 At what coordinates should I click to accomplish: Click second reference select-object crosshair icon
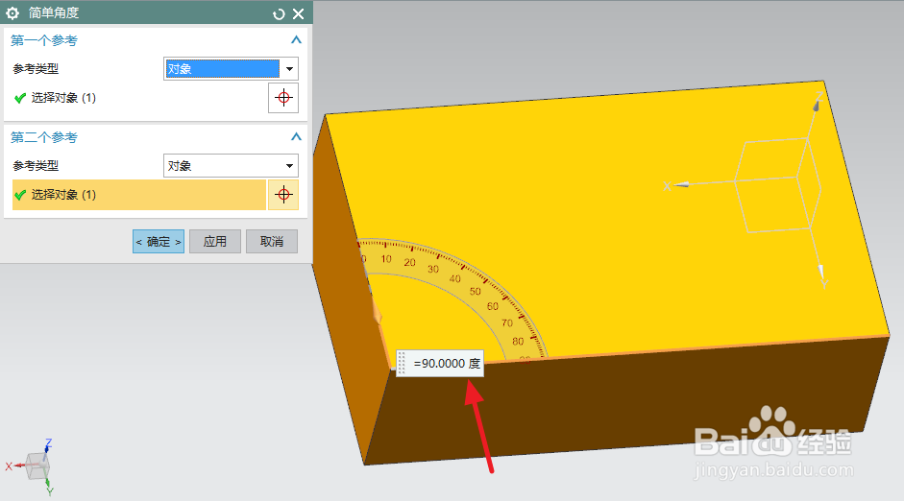click(x=283, y=195)
